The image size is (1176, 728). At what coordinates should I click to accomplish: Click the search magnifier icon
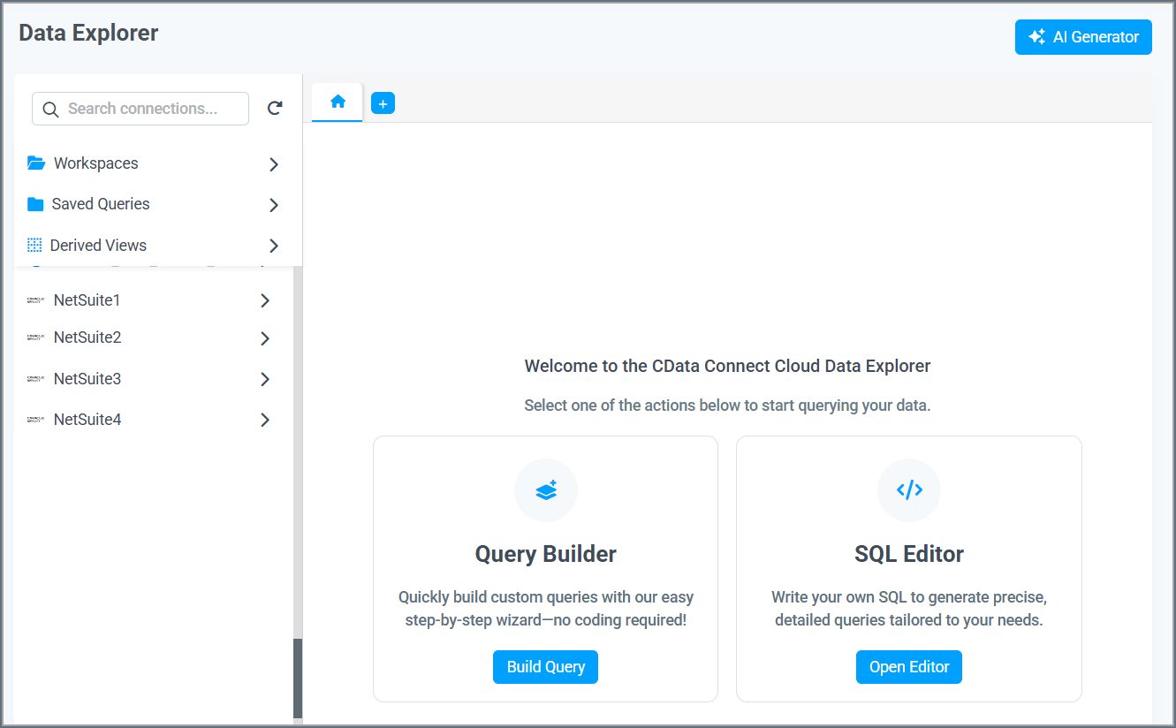(x=50, y=109)
